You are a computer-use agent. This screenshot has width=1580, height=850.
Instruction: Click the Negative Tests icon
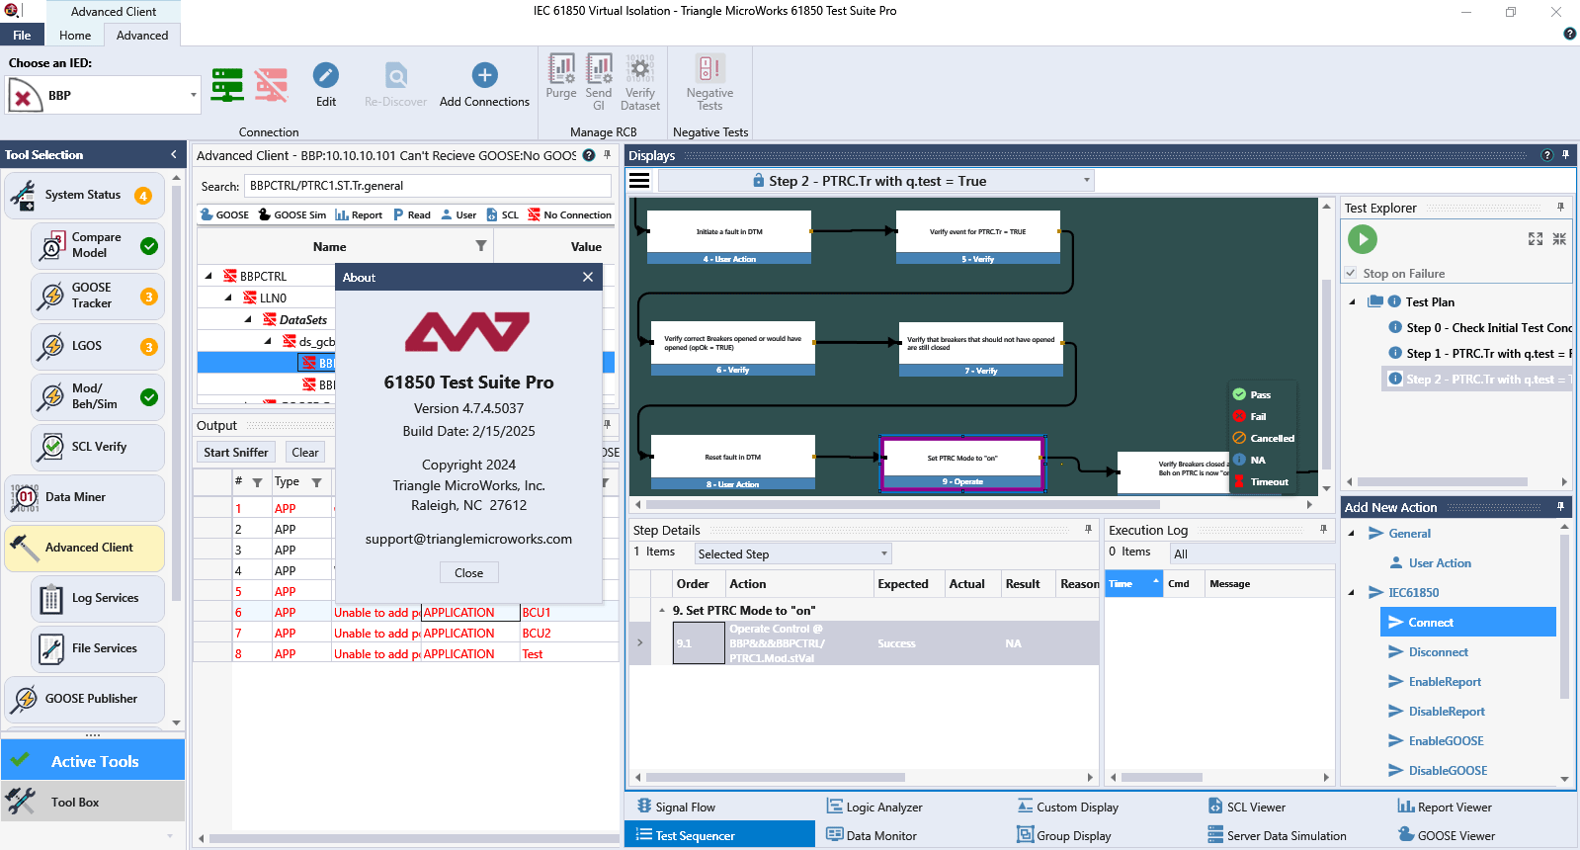click(x=709, y=81)
